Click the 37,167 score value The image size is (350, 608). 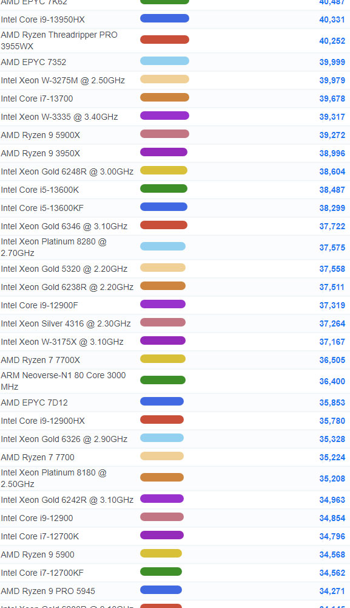tap(332, 342)
